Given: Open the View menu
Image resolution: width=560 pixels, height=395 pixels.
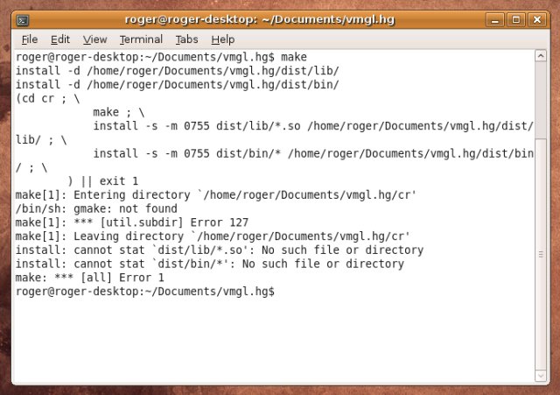Looking at the screenshot, I should pyautogui.click(x=94, y=39).
